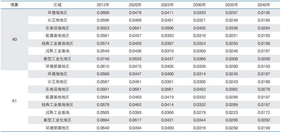The image size is (281, 132).
Task: Click the 经典工业基地地区 label under A1
Action: click(x=58, y=105)
